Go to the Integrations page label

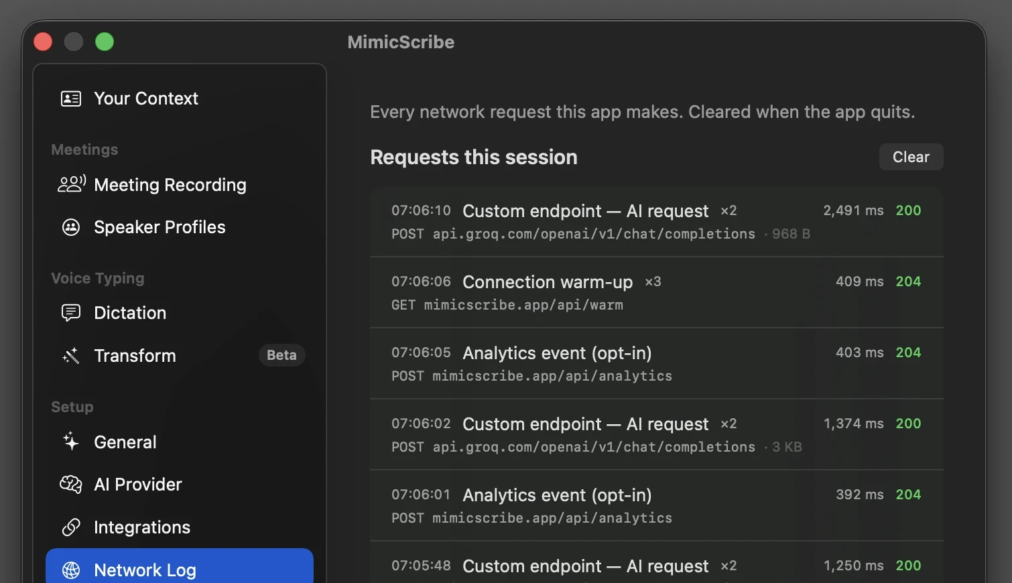coord(142,527)
